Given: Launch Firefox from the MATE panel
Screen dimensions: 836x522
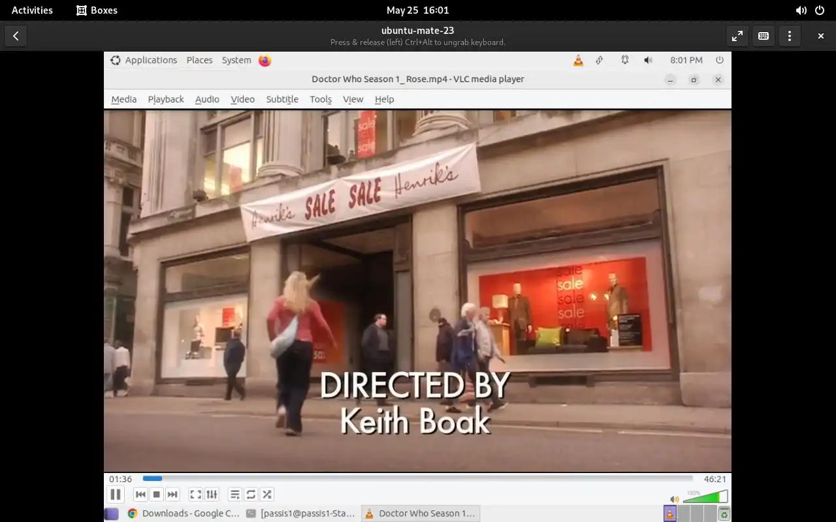Looking at the screenshot, I should coord(265,60).
